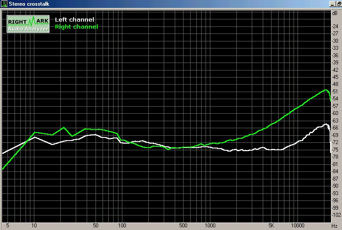342x230 pixels.
Task: Click the RightMark Audio Analyzer logo
Action: point(28,24)
